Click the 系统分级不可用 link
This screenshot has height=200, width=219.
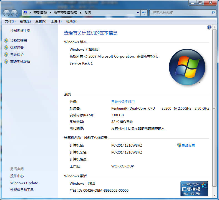(123, 102)
